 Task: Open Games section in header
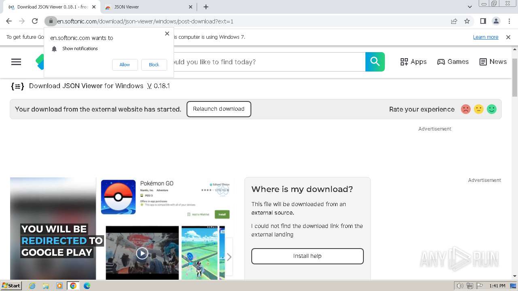point(453,62)
